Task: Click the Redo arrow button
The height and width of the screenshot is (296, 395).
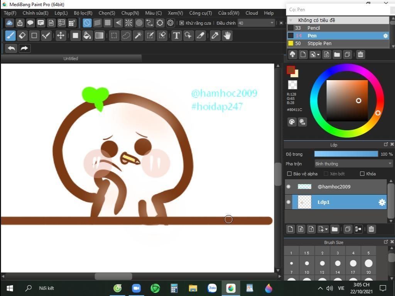Action: (24, 48)
